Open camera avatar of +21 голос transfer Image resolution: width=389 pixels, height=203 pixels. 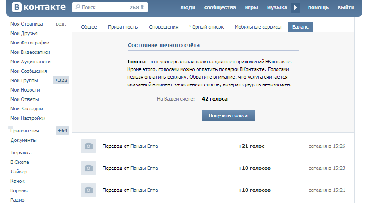click(x=89, y=146)
